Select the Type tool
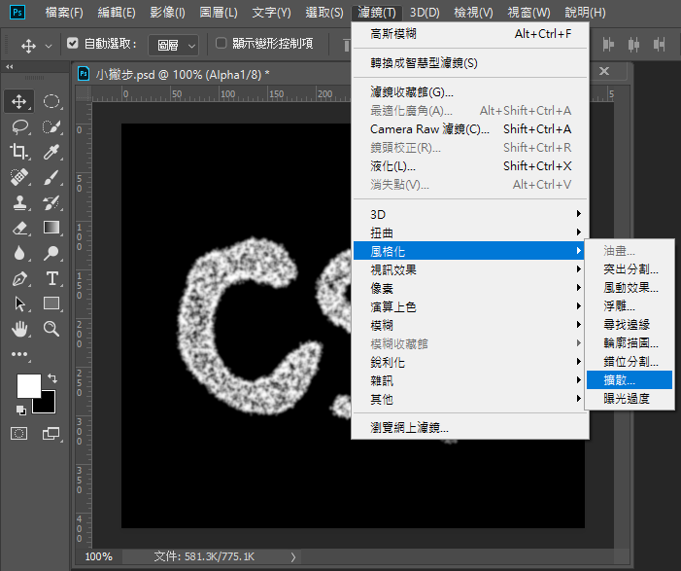The height and width of the screenshot is (571, 681). click(x=51, y=278)
